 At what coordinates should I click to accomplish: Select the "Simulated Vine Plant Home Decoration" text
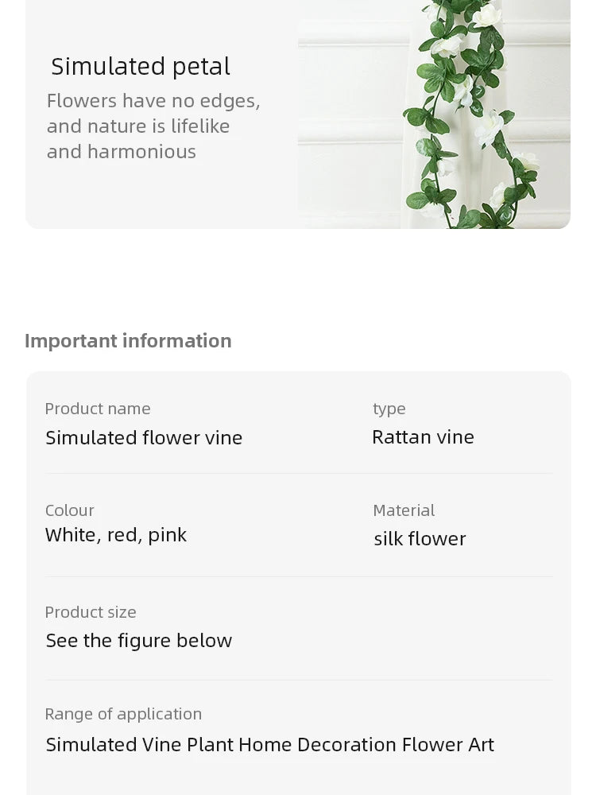tap(221, 744)
